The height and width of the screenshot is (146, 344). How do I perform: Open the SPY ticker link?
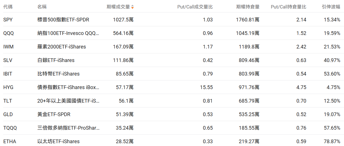pyautogui.click(x=8, y=20)
